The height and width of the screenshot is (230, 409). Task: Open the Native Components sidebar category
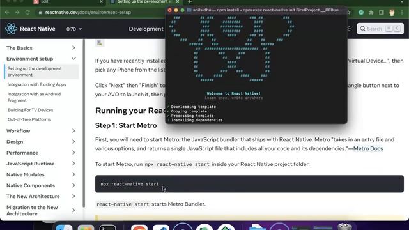pos(31,186)
